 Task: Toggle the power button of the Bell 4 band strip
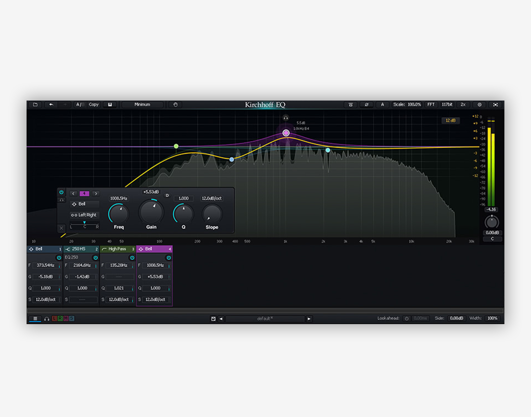click(x=168, y=258)
